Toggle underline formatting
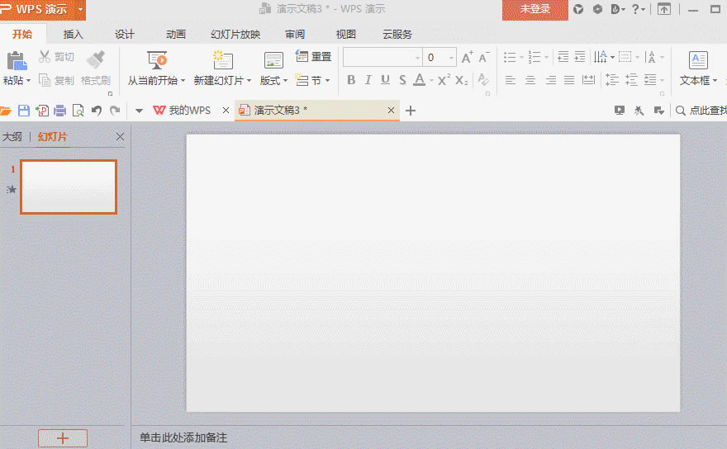 [385, 80]
